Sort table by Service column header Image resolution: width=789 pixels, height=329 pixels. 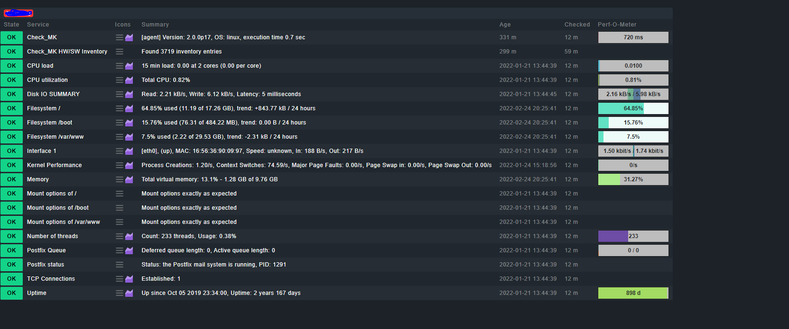point(38,25)
